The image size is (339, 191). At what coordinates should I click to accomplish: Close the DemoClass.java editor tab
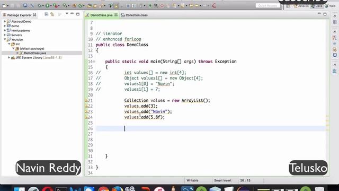pos(116,15)
